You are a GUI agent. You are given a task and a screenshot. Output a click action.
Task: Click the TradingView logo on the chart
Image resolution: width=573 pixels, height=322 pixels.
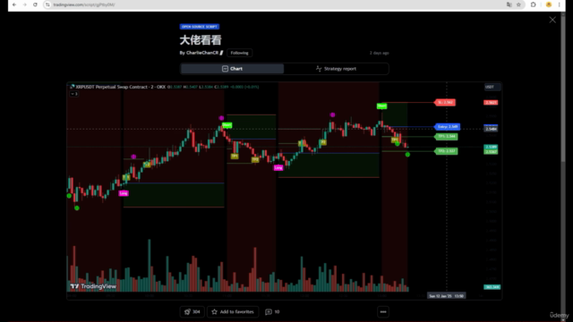(93, 286)
